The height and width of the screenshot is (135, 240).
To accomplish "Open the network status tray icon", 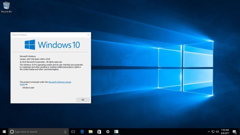I will [213, 132].
